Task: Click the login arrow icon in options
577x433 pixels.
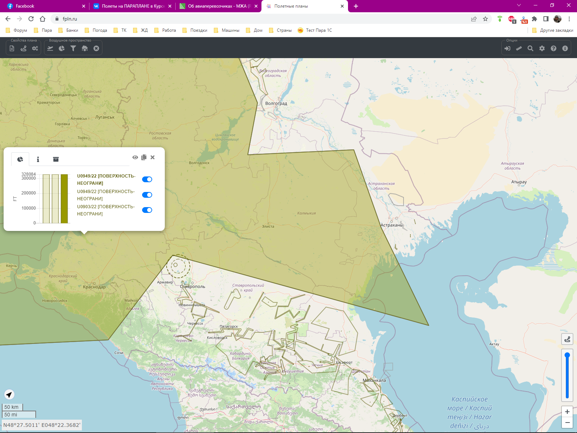Action: coord(507,48)
